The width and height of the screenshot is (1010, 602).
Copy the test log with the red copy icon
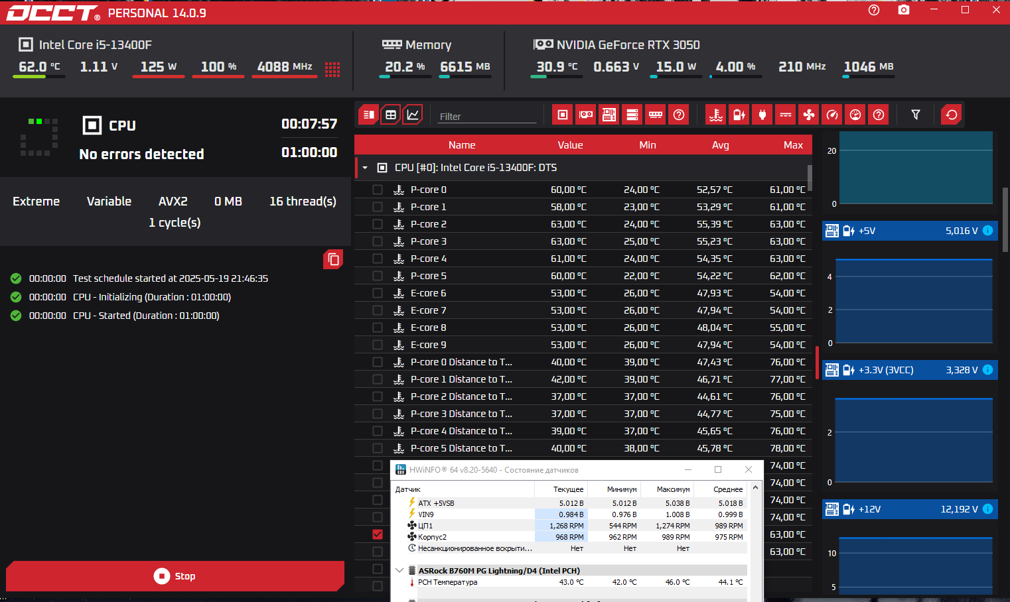pyautogui.click(x=333, y=259)
